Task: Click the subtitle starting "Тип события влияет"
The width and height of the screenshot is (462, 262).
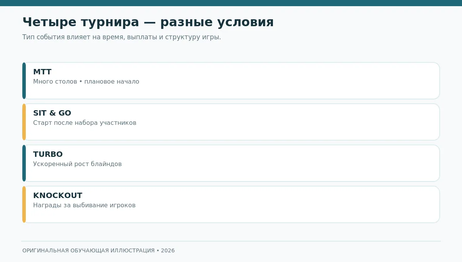Action: coord(122,37)
